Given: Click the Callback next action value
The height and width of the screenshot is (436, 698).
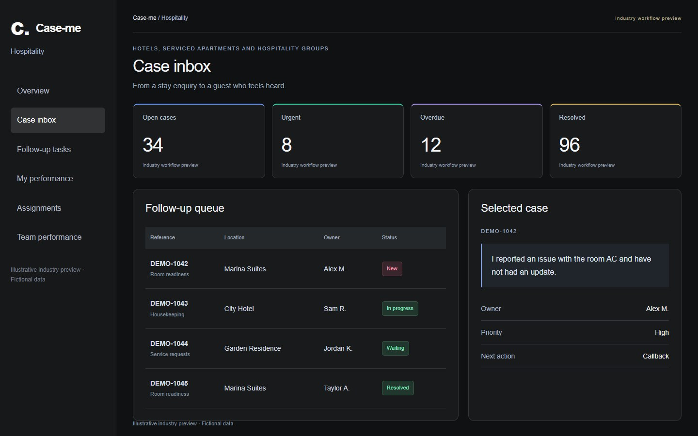Looking at the screenshot, I should tap(656, 356).
